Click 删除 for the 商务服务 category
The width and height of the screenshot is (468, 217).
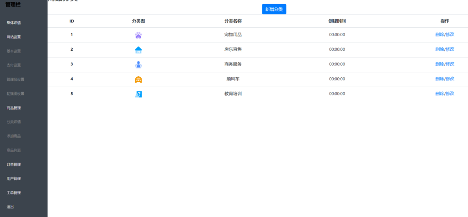440,64
